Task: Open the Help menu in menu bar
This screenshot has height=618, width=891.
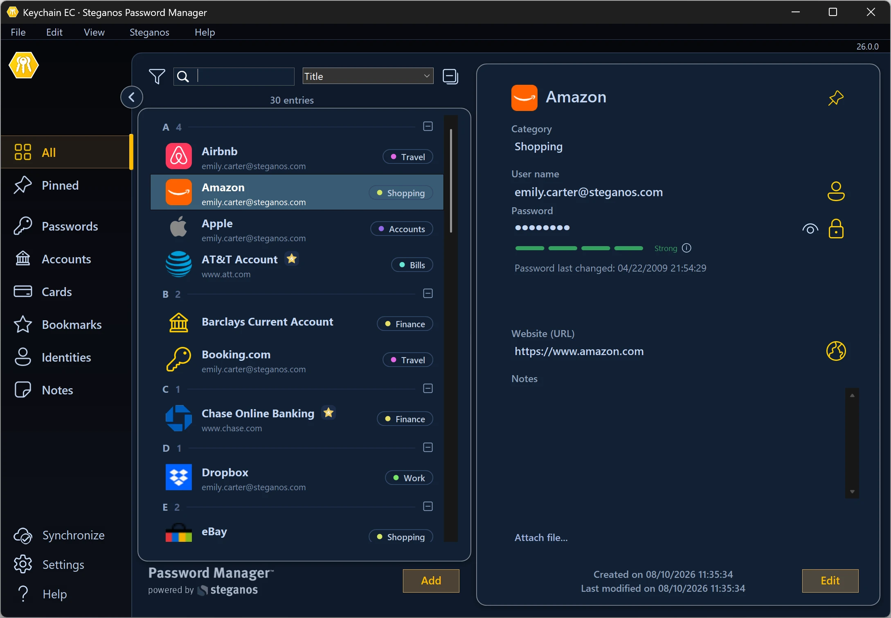Action: click(x=205, y=32)
